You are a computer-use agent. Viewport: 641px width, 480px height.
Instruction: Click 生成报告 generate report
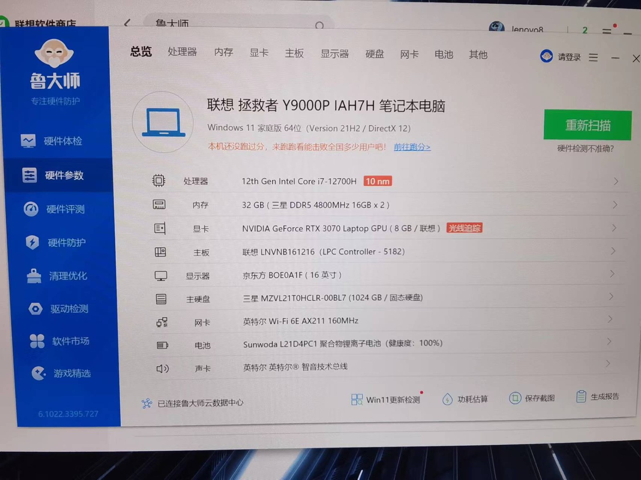pos(597,396)
